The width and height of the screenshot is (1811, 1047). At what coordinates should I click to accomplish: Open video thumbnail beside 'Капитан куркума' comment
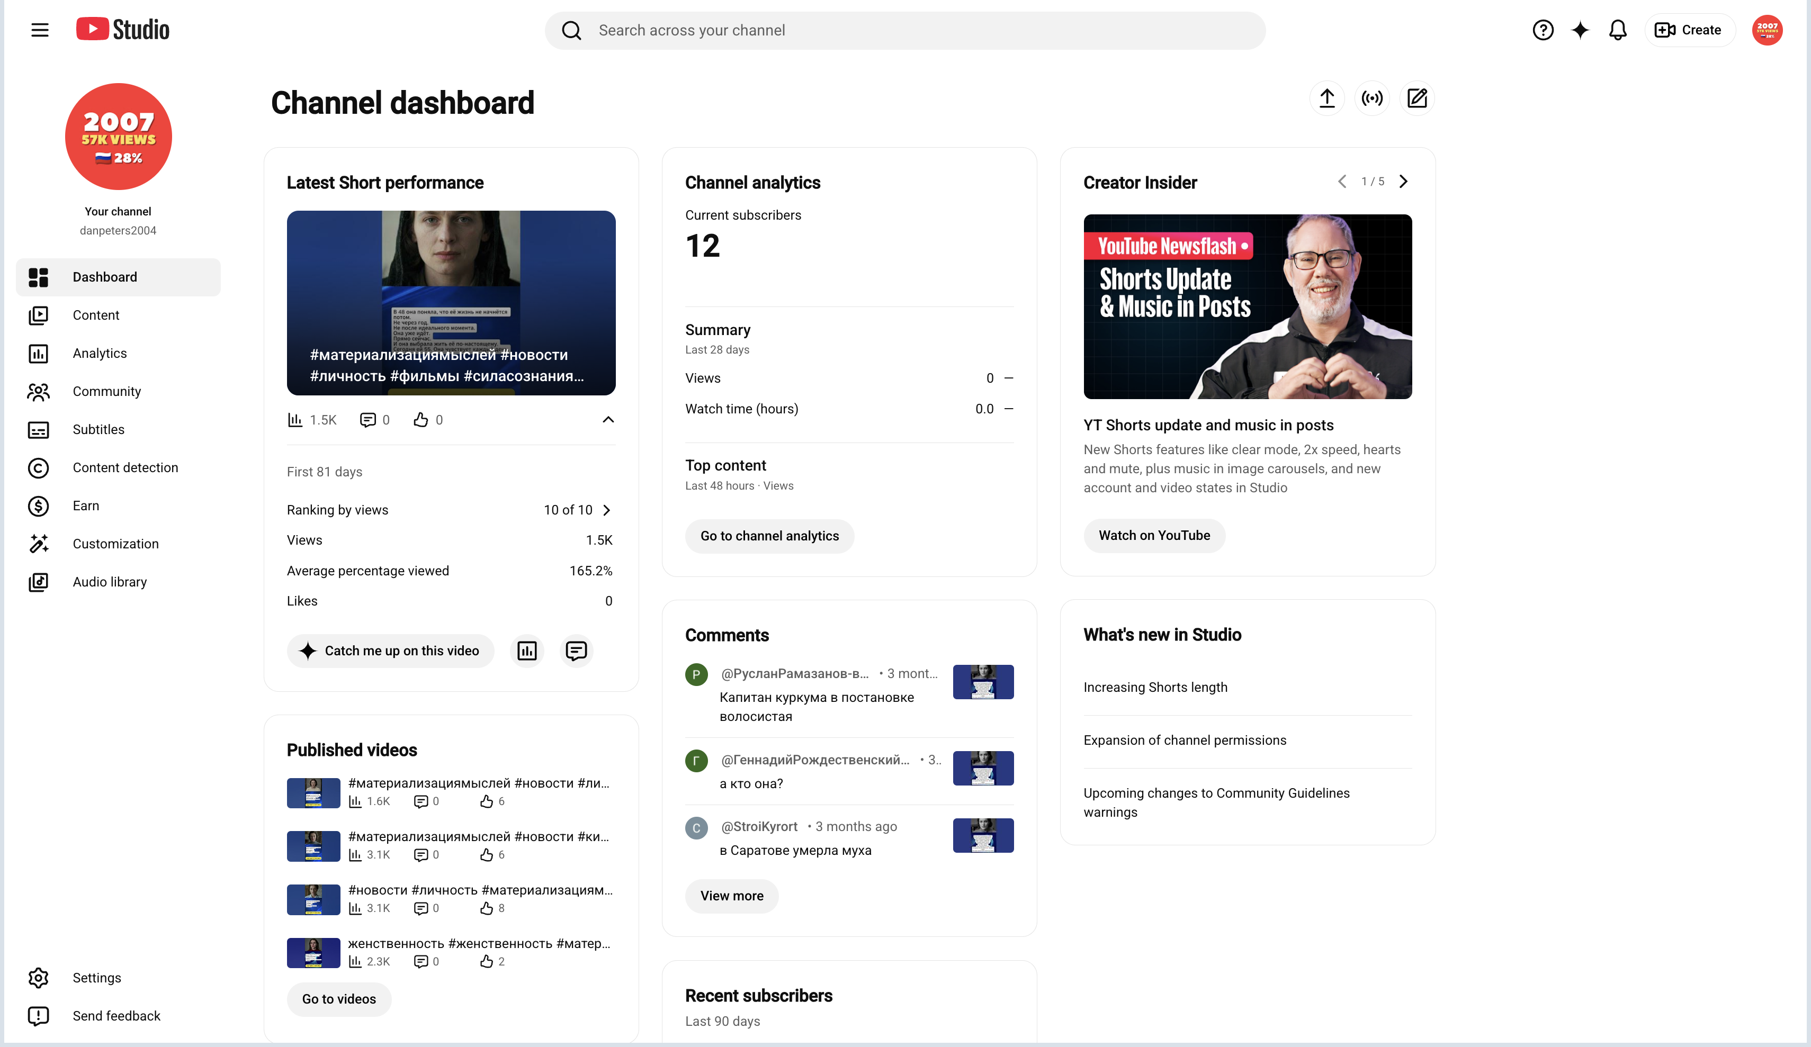[x=983, y=682]
